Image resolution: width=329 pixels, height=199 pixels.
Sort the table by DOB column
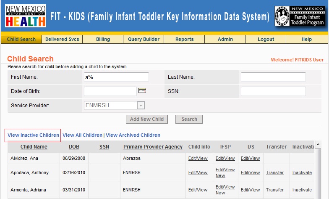[74, 147]
